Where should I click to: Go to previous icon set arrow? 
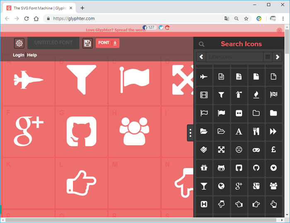[x=201, y=57]
